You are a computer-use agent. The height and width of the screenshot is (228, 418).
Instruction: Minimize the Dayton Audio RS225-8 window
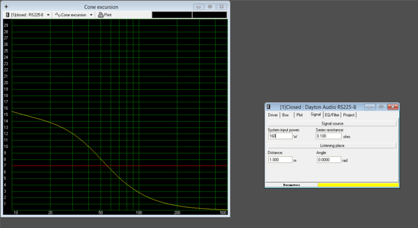point(370,107)
